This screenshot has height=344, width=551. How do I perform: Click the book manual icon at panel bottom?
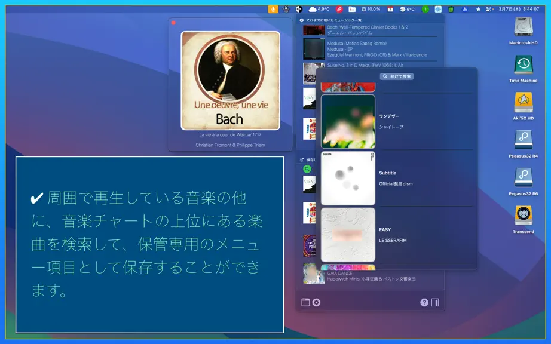pos(435,303)
